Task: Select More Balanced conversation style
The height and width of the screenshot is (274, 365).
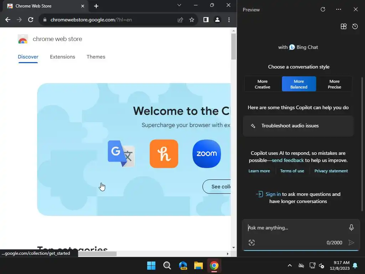Action: (x=299, y=84)
